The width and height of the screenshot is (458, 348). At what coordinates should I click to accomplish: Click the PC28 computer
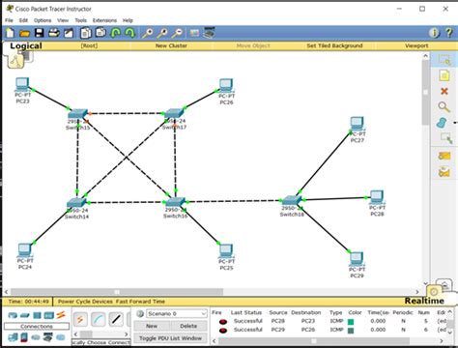point(377,197)
